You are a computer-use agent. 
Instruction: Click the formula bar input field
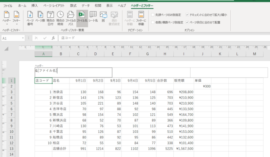pos(164,38)
